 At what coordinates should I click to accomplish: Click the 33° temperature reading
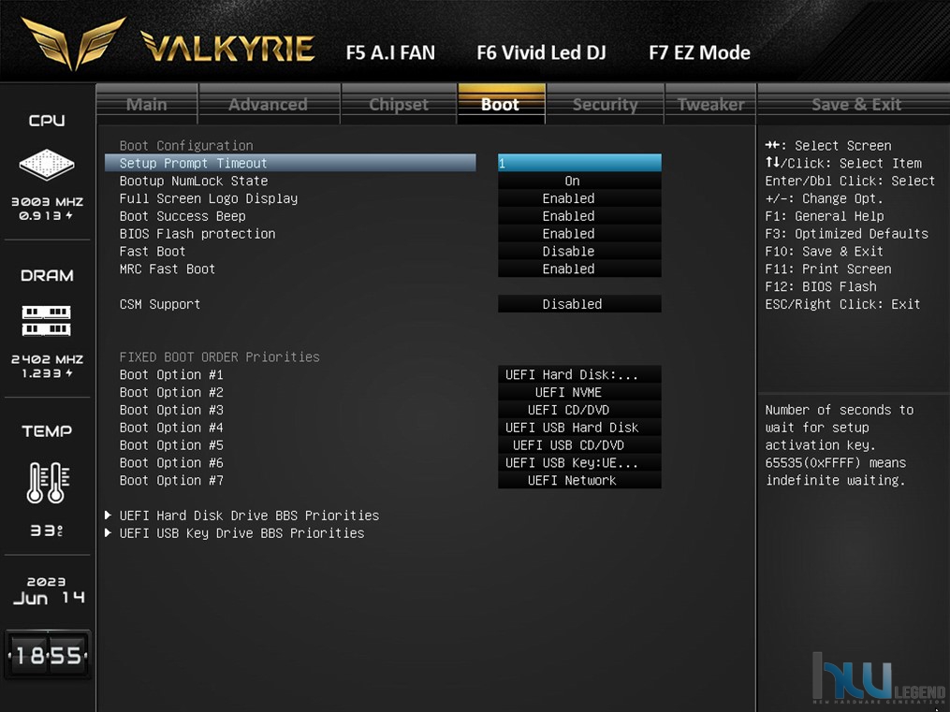click(47, 531)
